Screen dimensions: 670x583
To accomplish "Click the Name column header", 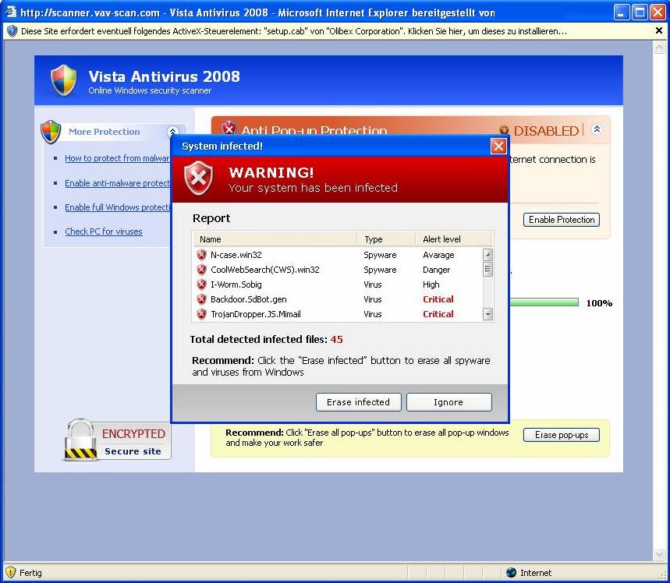I will pos(275,239).
